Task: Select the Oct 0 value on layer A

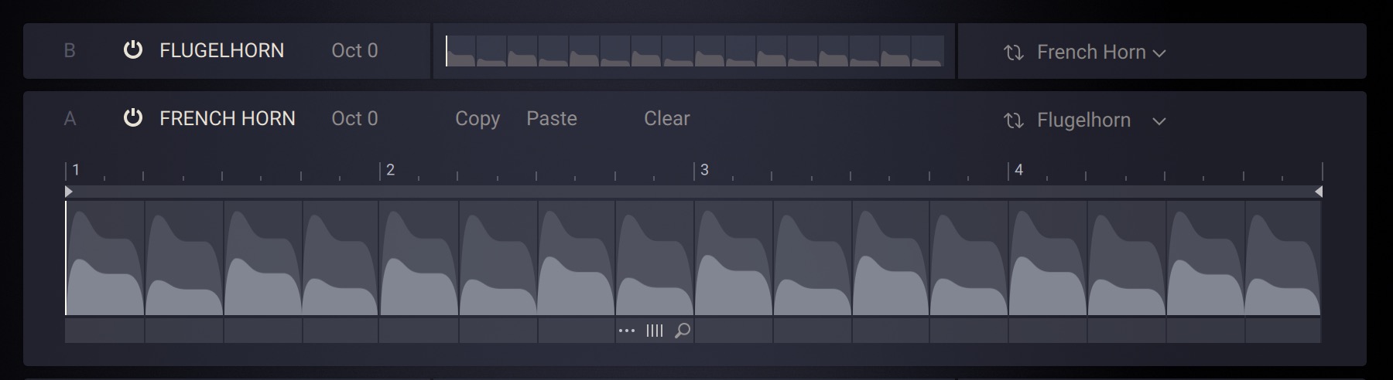Action: 354,118
